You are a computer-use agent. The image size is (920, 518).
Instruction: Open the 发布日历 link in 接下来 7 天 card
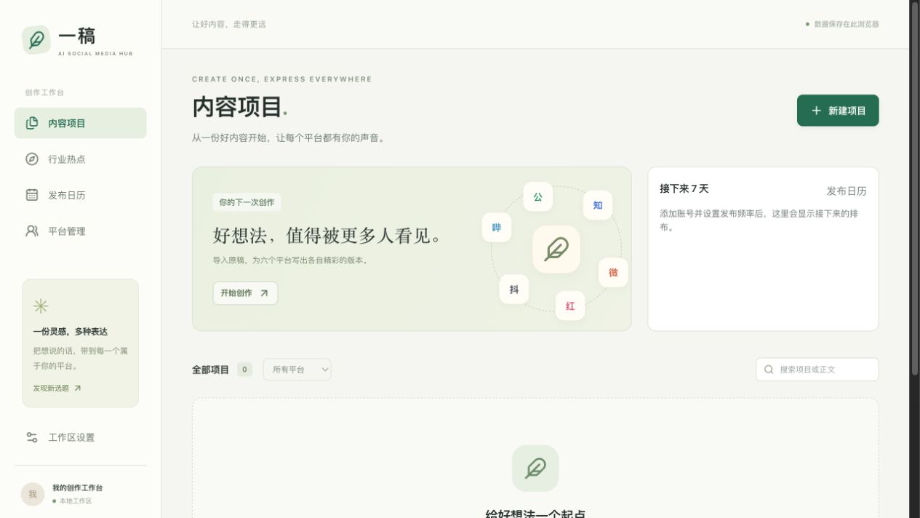847,191
